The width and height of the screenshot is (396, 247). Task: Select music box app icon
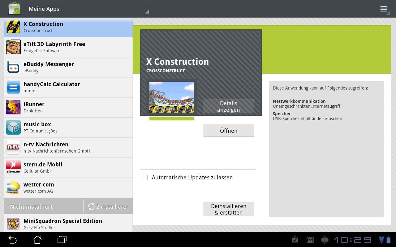(13, 127)
